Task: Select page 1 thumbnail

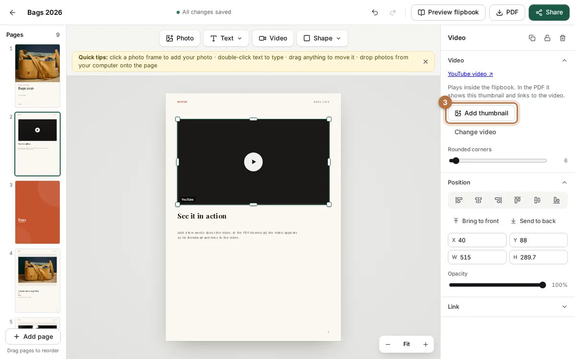Action: pyautogui.click(x=37, y=76)
